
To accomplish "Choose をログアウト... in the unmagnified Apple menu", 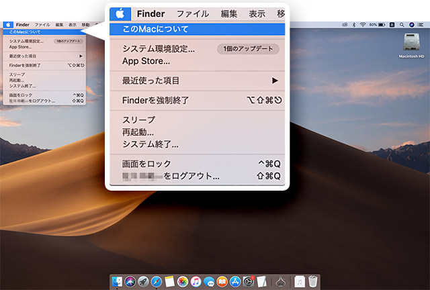I will pyautogui.click(x=44, y=101).
